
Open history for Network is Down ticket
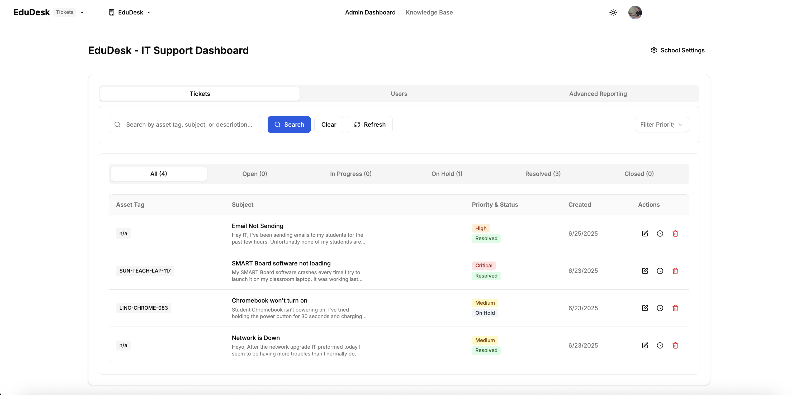pos(660,345)
